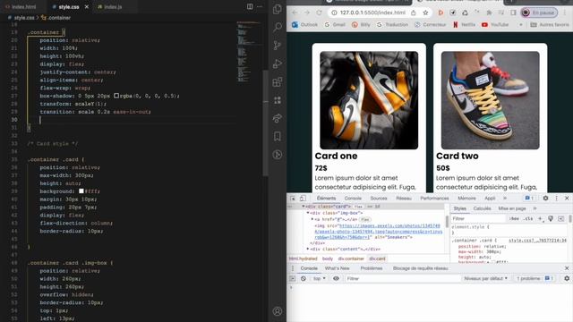Click the share page icon in address bar
This screenshot has width=573, height=322.
coord(414,13)
